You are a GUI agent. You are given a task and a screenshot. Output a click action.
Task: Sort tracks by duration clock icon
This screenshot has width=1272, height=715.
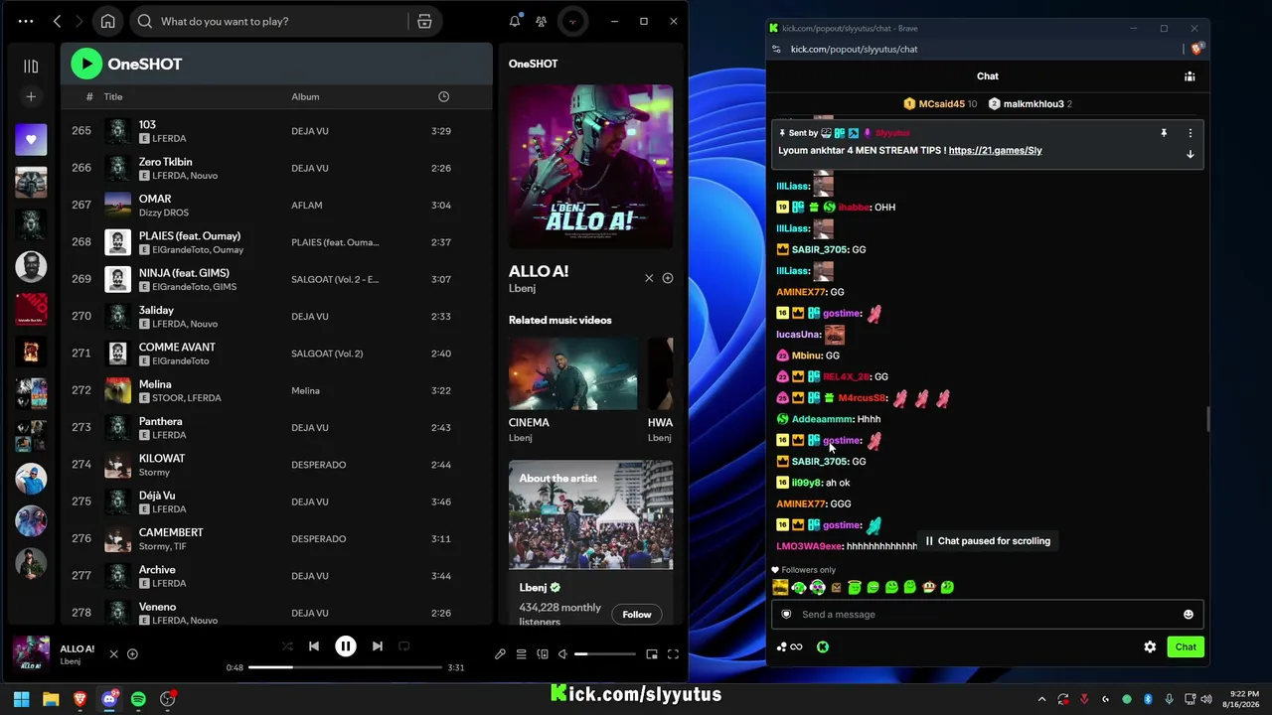[x=443, y=96]
